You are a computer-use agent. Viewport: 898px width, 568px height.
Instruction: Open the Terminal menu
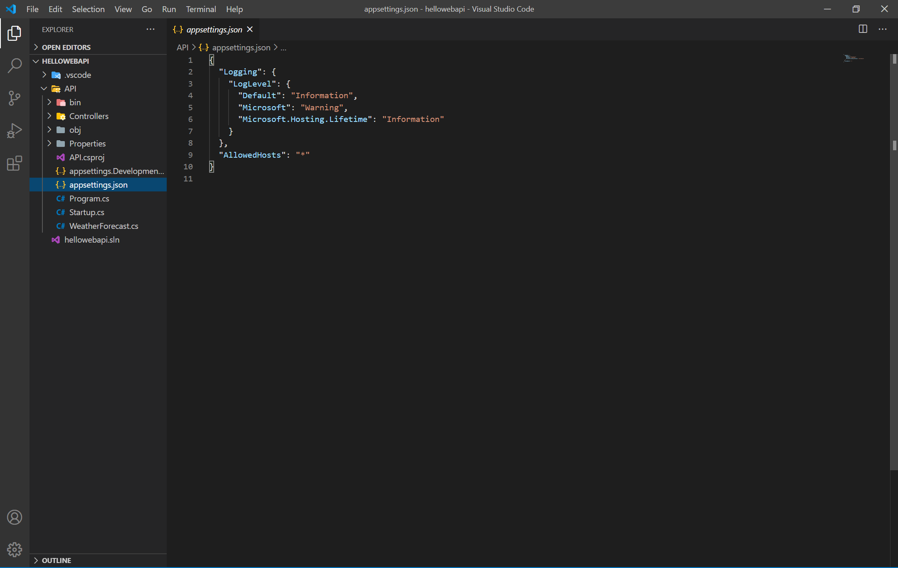click(201, 9)
